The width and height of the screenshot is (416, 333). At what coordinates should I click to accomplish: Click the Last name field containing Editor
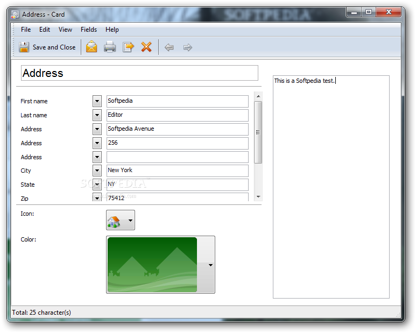point(178,115)
